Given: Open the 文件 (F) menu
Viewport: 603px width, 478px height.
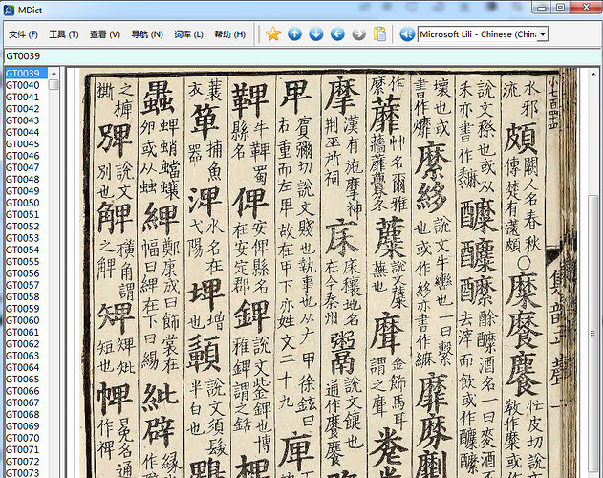Looking at the screenshot, I should 24,34.
